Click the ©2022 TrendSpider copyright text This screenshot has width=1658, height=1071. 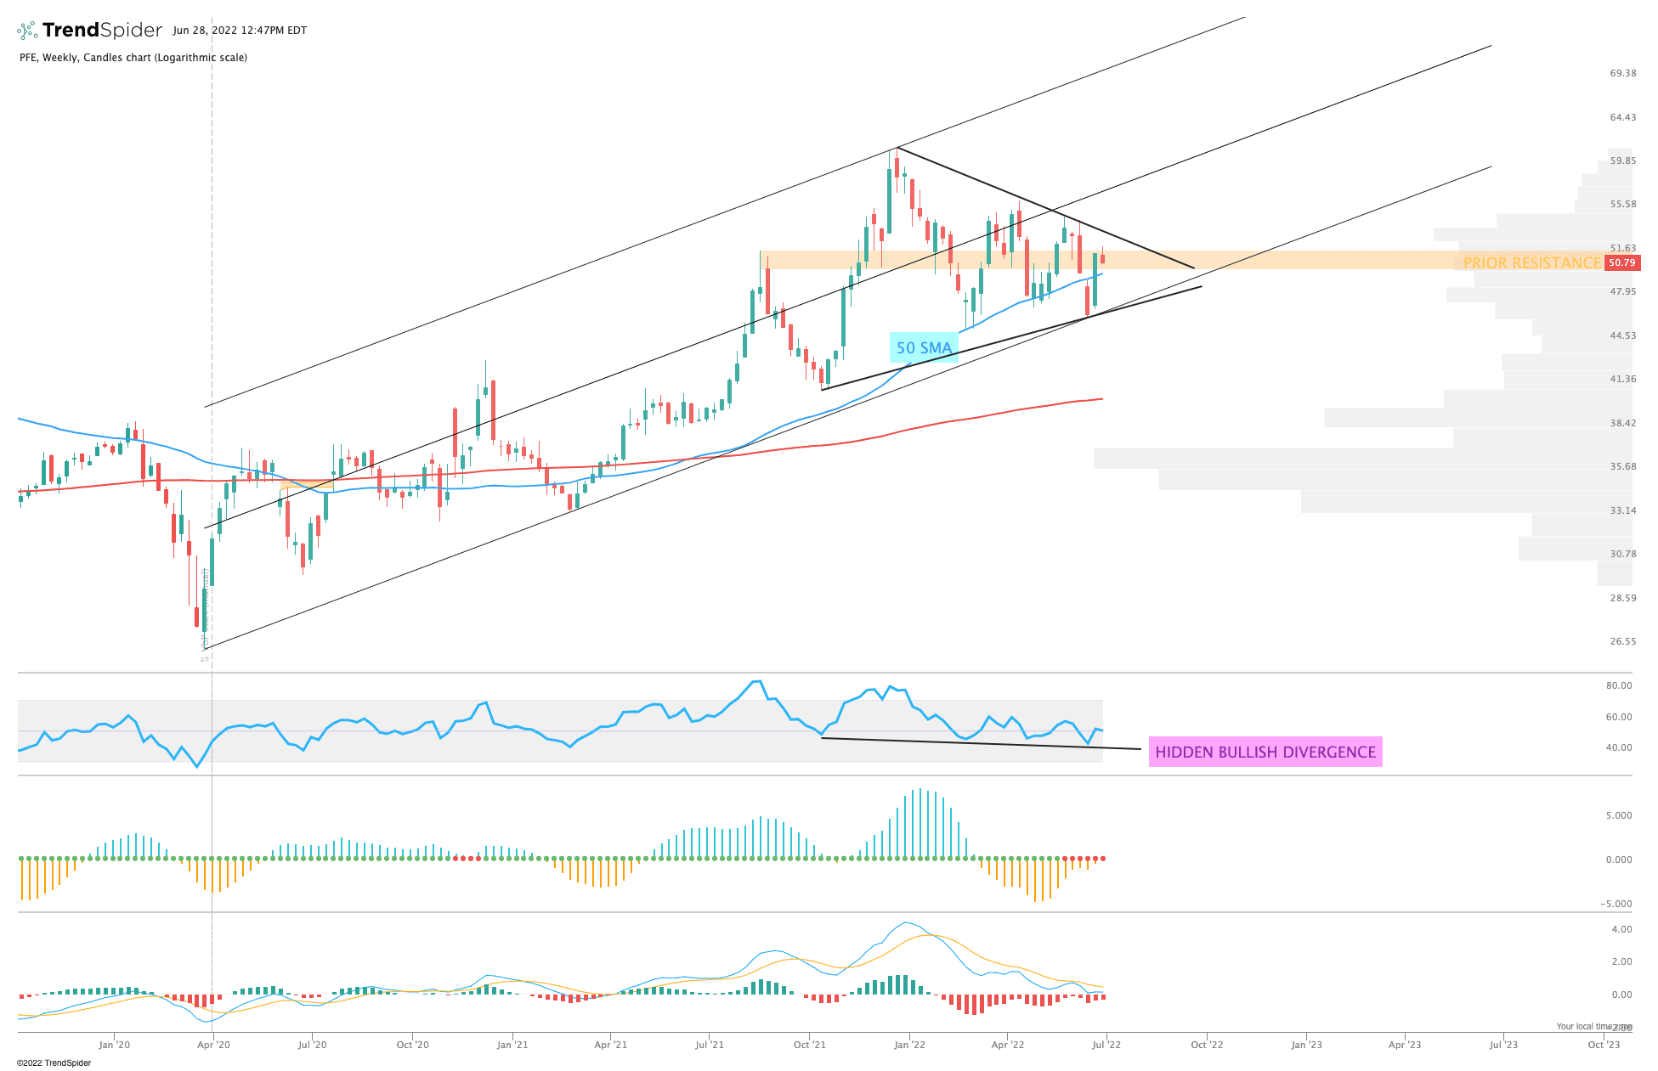pos(54,1063)
